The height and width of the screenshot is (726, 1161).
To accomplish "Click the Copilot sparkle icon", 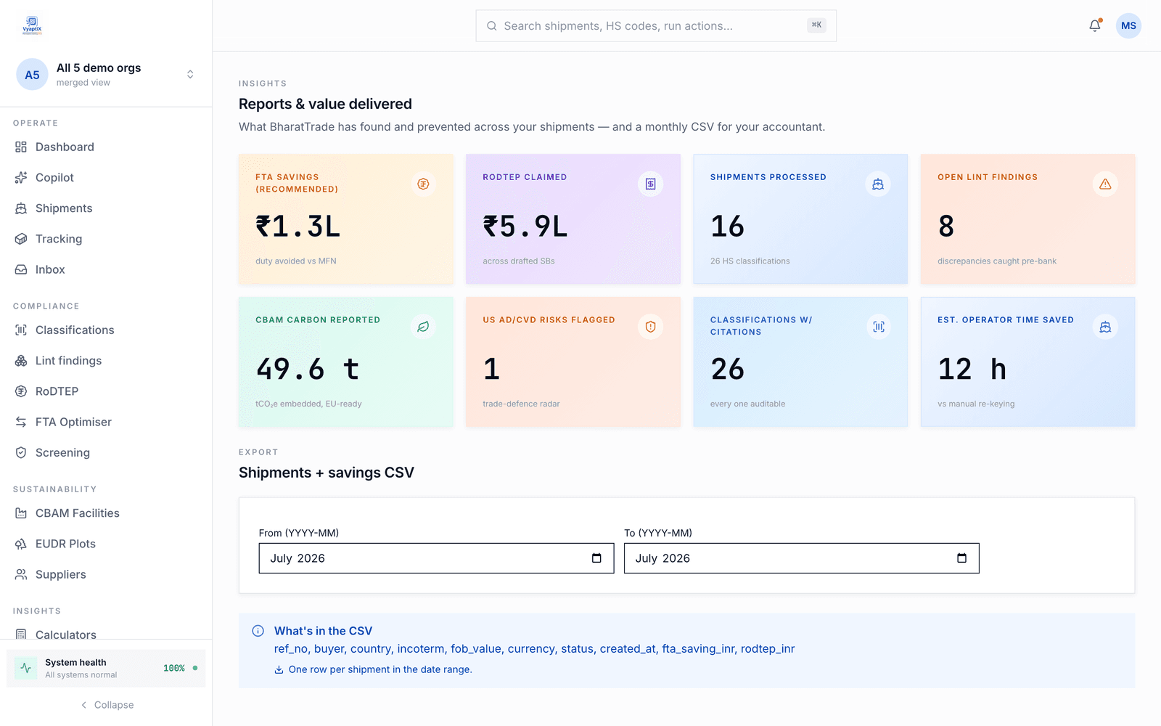I will coord(21,177).
